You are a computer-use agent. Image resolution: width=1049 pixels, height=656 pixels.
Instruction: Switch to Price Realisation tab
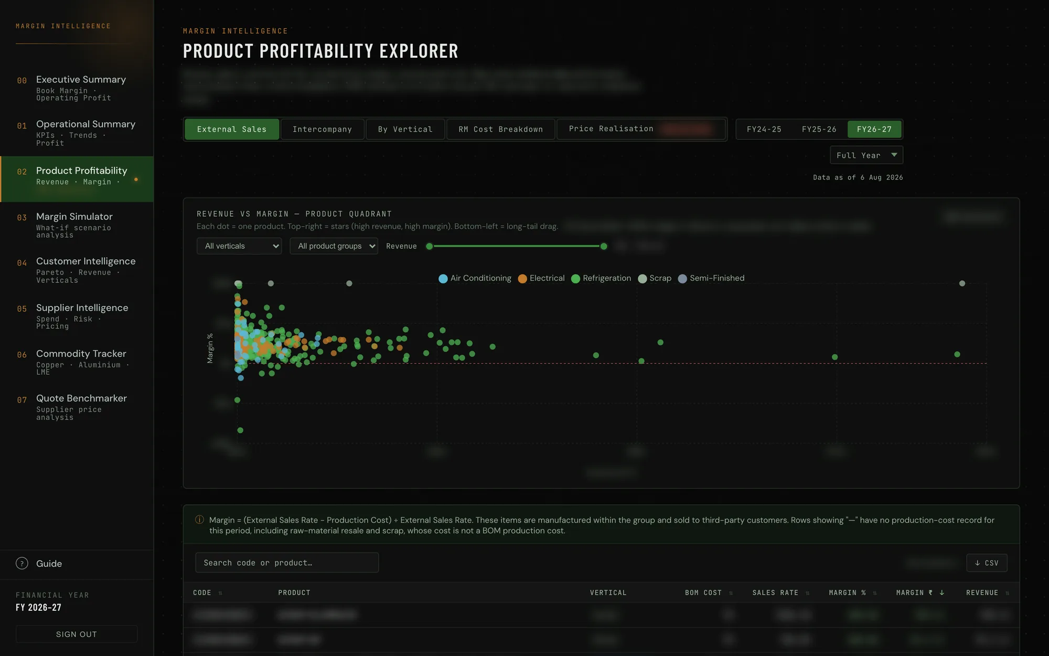pyautogui.click(x=640, y=129)
